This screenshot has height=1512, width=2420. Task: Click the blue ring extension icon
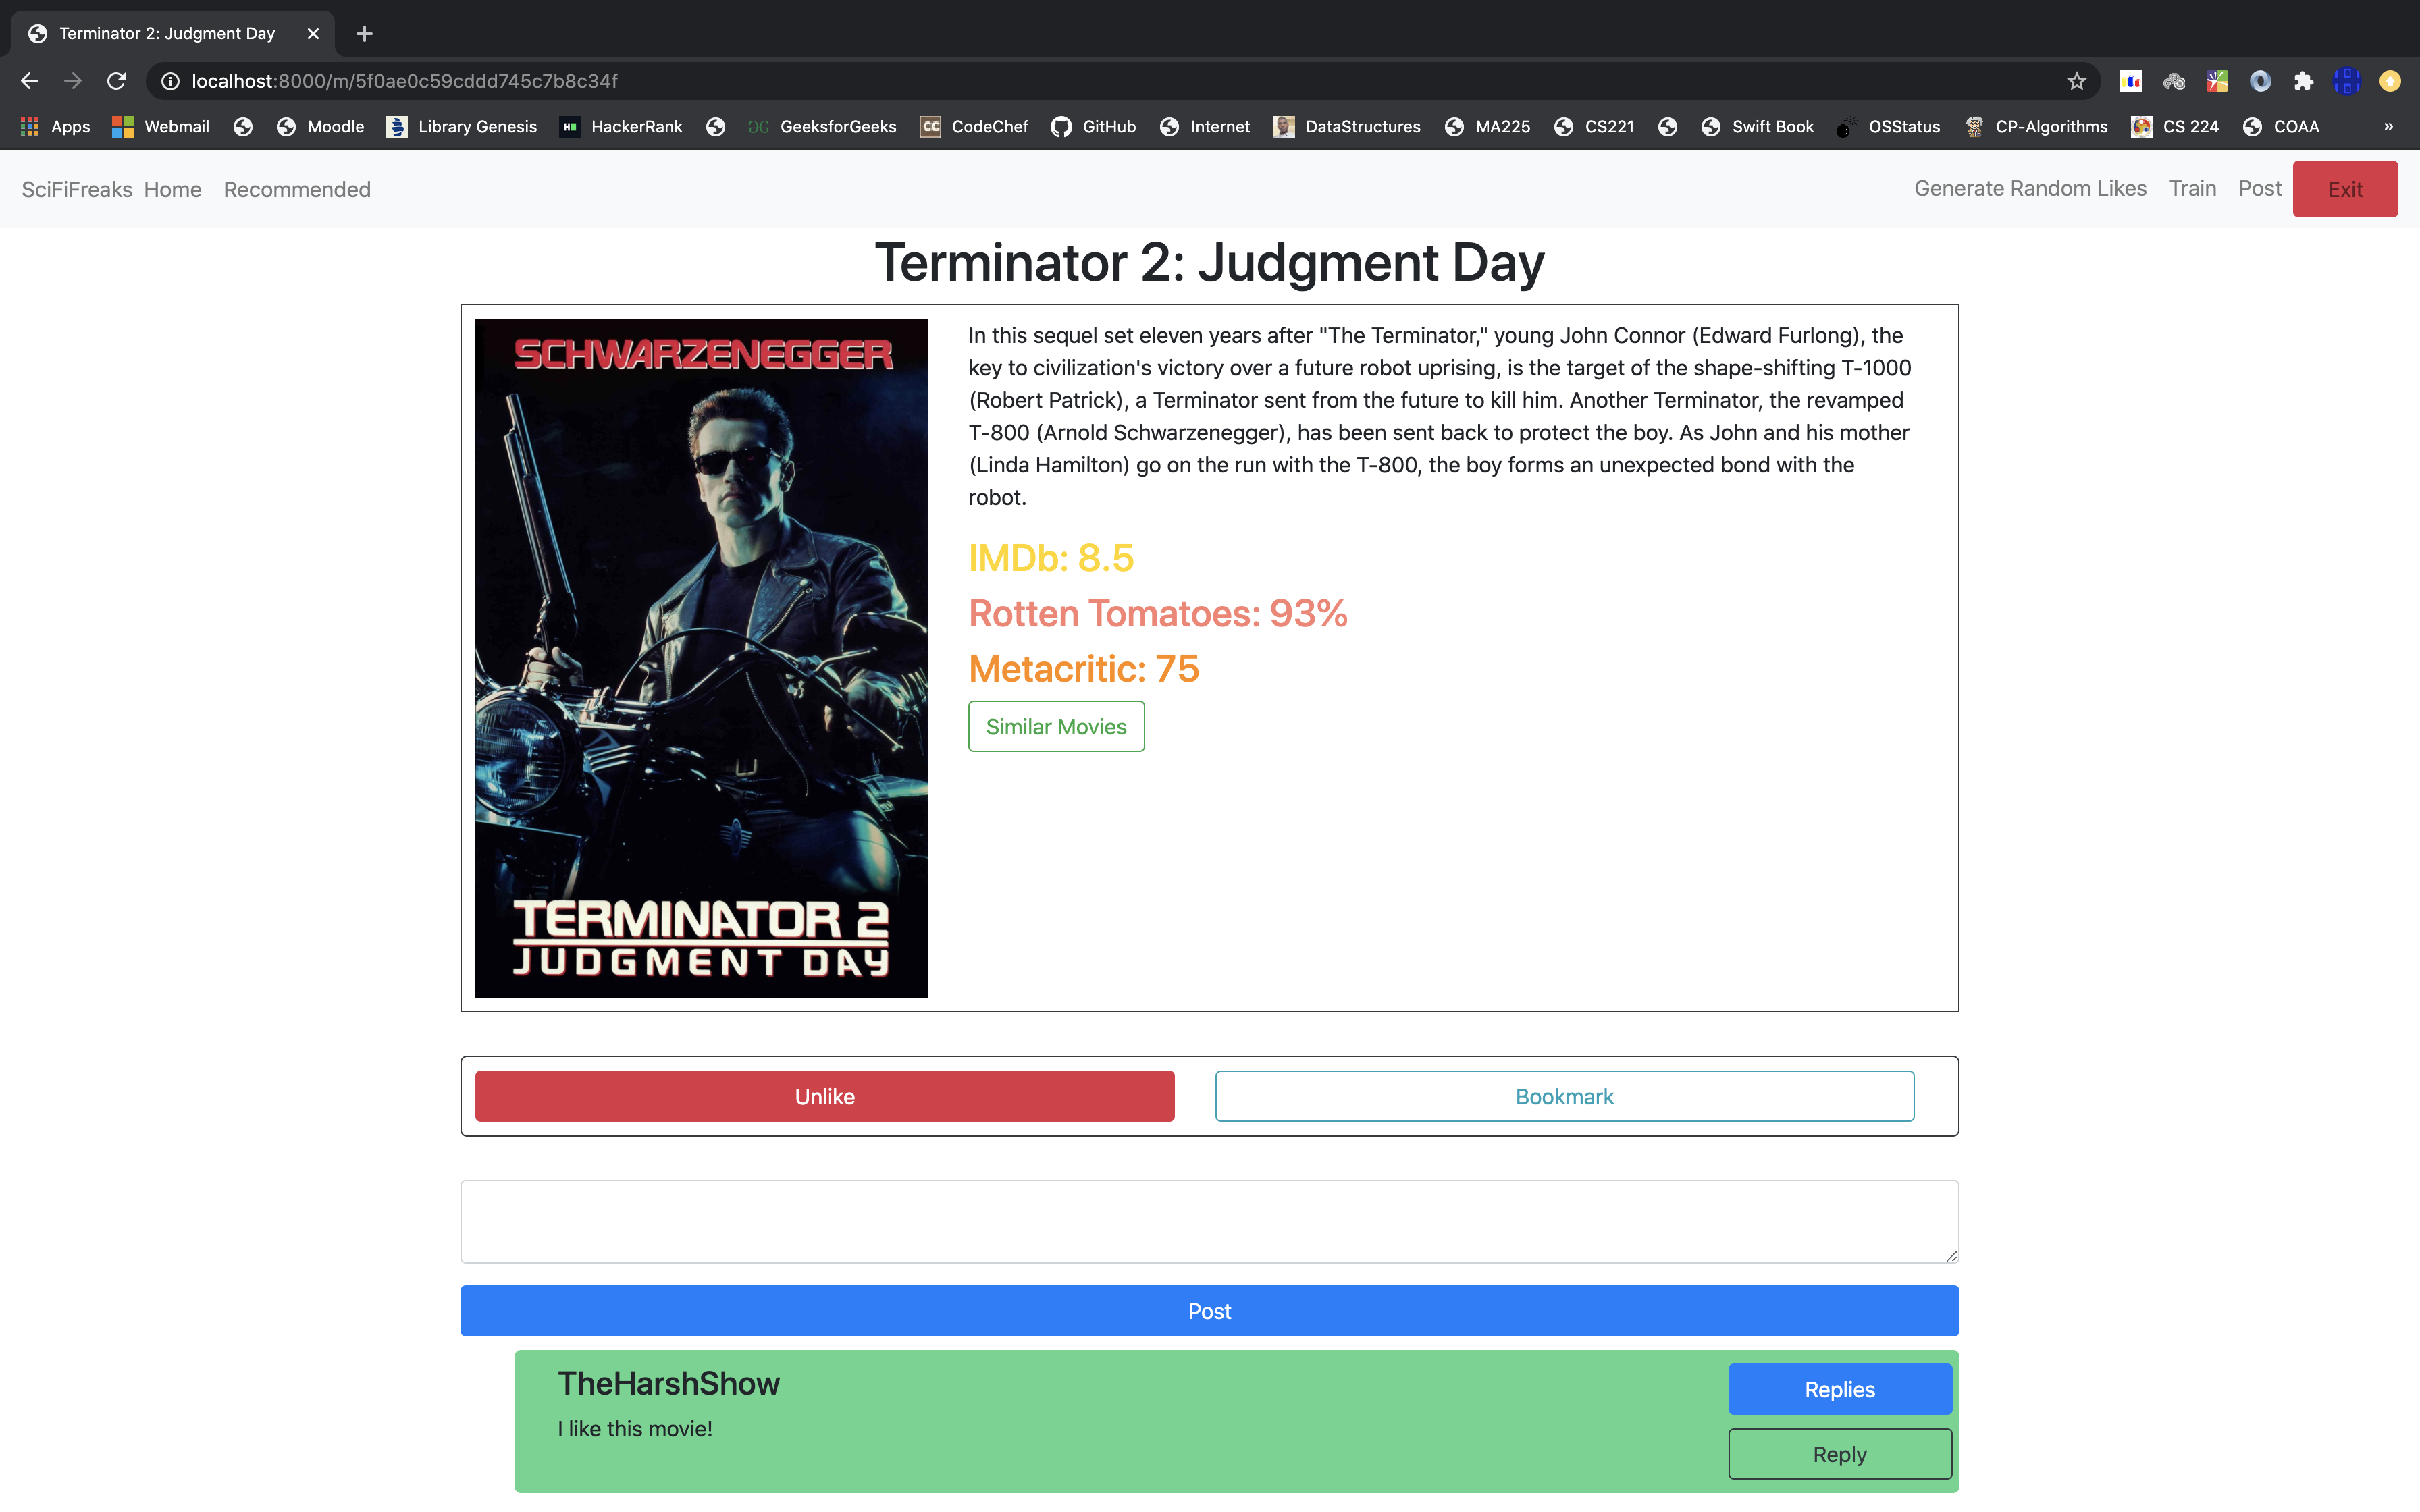point(2260,81)
